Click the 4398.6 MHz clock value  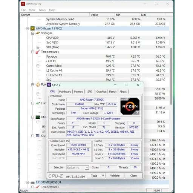[158, 140]
